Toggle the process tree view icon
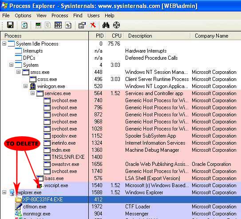The height and width of the screenshot is (219, 241). [47, 25]
